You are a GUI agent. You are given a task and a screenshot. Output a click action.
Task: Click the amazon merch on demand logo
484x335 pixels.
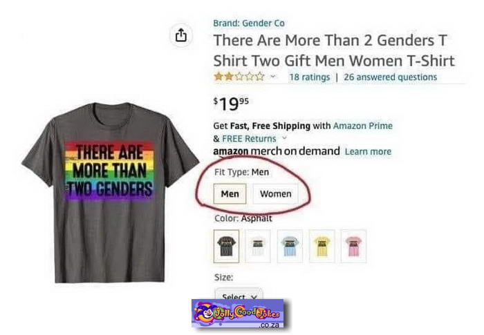point(277,151)
